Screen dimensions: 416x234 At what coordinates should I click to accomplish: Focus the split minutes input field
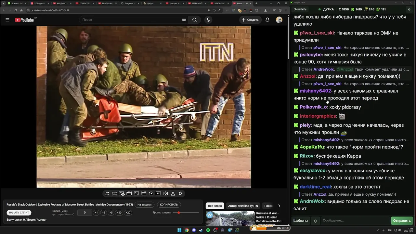click(x=85, y=213)
